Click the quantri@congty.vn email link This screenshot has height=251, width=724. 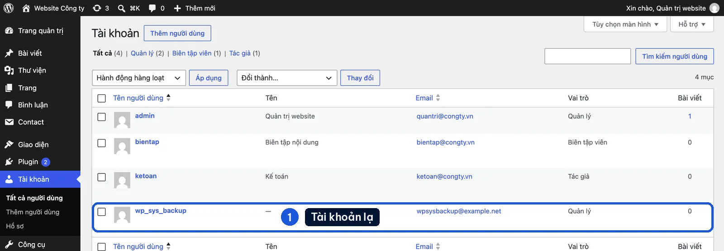click(x=445, y=116)
